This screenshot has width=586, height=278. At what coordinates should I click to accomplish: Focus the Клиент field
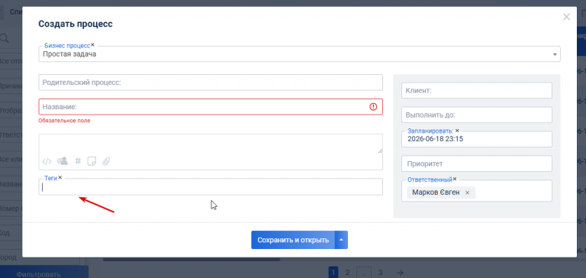[477, 91]
